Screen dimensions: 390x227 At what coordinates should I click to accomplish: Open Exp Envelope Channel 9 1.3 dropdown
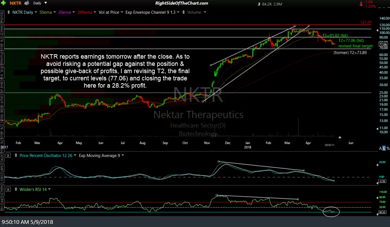178,12
